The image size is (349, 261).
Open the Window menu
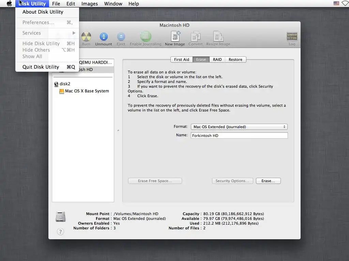click(x=113, y=3)
